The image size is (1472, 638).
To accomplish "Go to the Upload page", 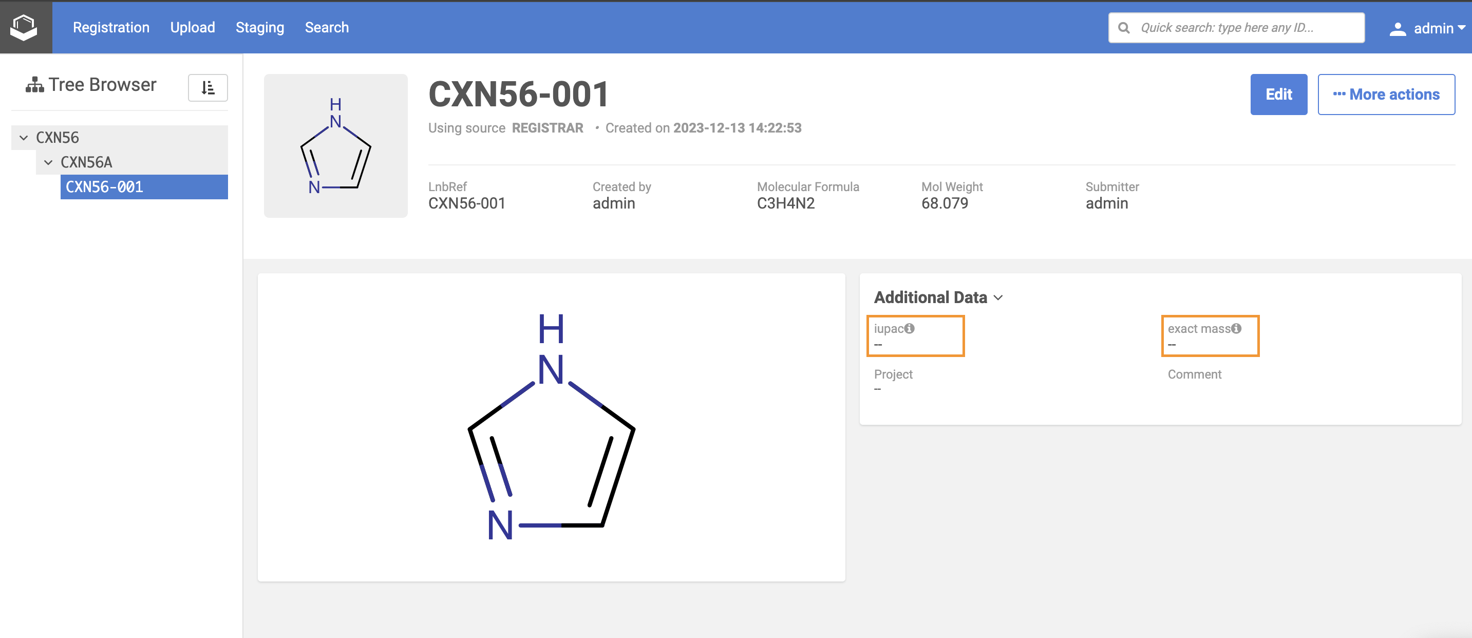I will click(x=192, y=27).
